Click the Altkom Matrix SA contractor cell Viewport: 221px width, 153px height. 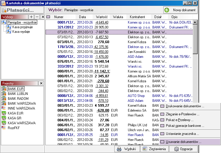[x=139, y=76]
